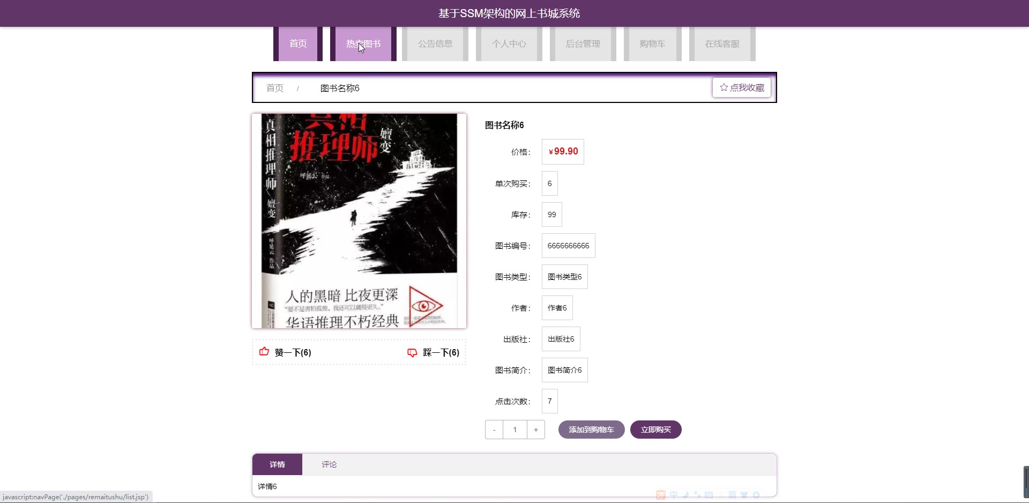Click the page's vertical scrollbar thumb
This screenshot has width=1029, height=503.
[1026, 482]
